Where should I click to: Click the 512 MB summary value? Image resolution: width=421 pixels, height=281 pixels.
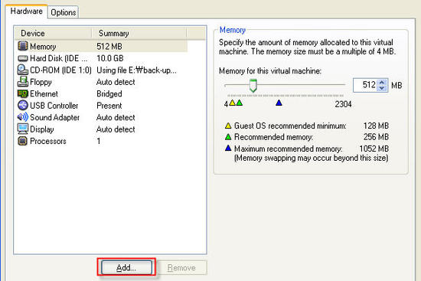(x=109, y=47)
